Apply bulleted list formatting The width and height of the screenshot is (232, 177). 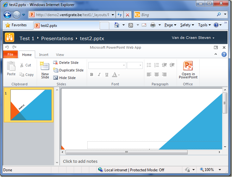[149, 65]
